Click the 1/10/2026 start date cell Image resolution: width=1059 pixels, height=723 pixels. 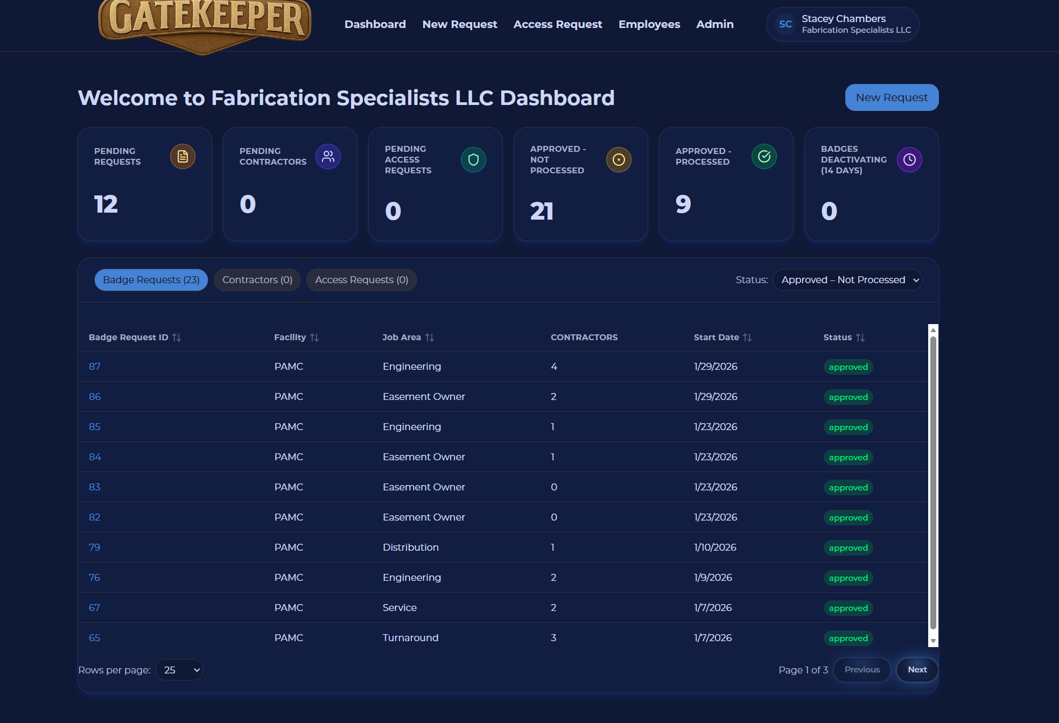pos(716,547)
